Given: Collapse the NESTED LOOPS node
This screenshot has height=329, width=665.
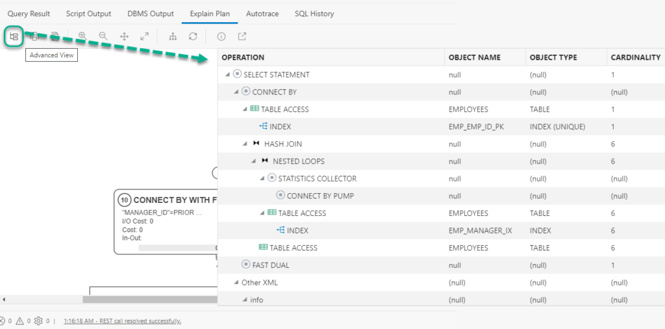Looking at the screenshot, I should click(x=253, y=161).
